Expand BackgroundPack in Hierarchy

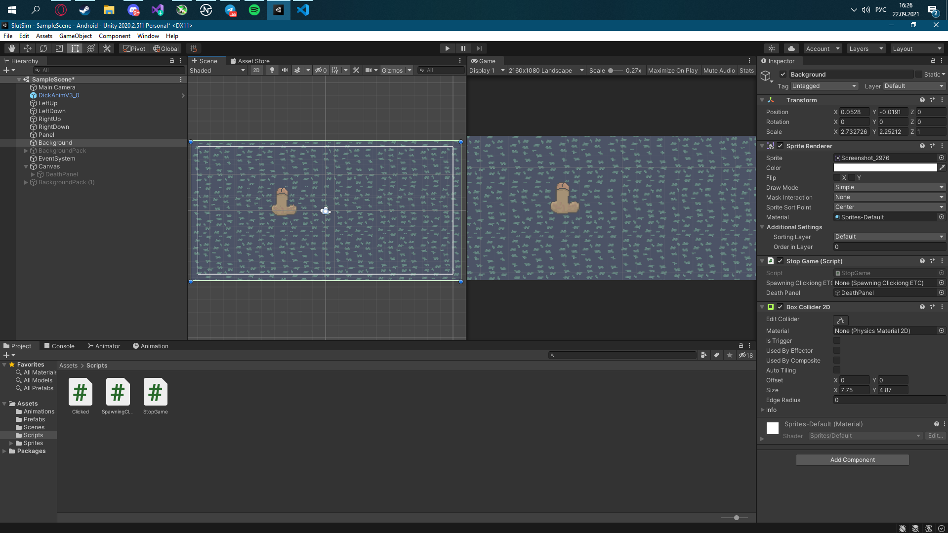(x=26, y=151)
